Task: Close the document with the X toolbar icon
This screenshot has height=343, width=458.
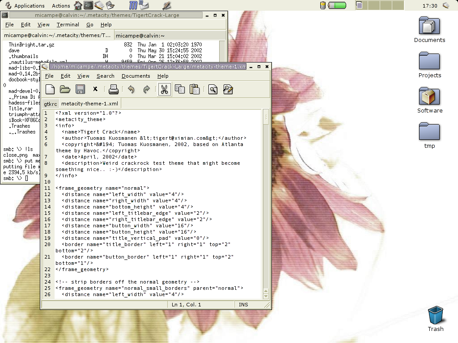Action: (x=95, y=90)
